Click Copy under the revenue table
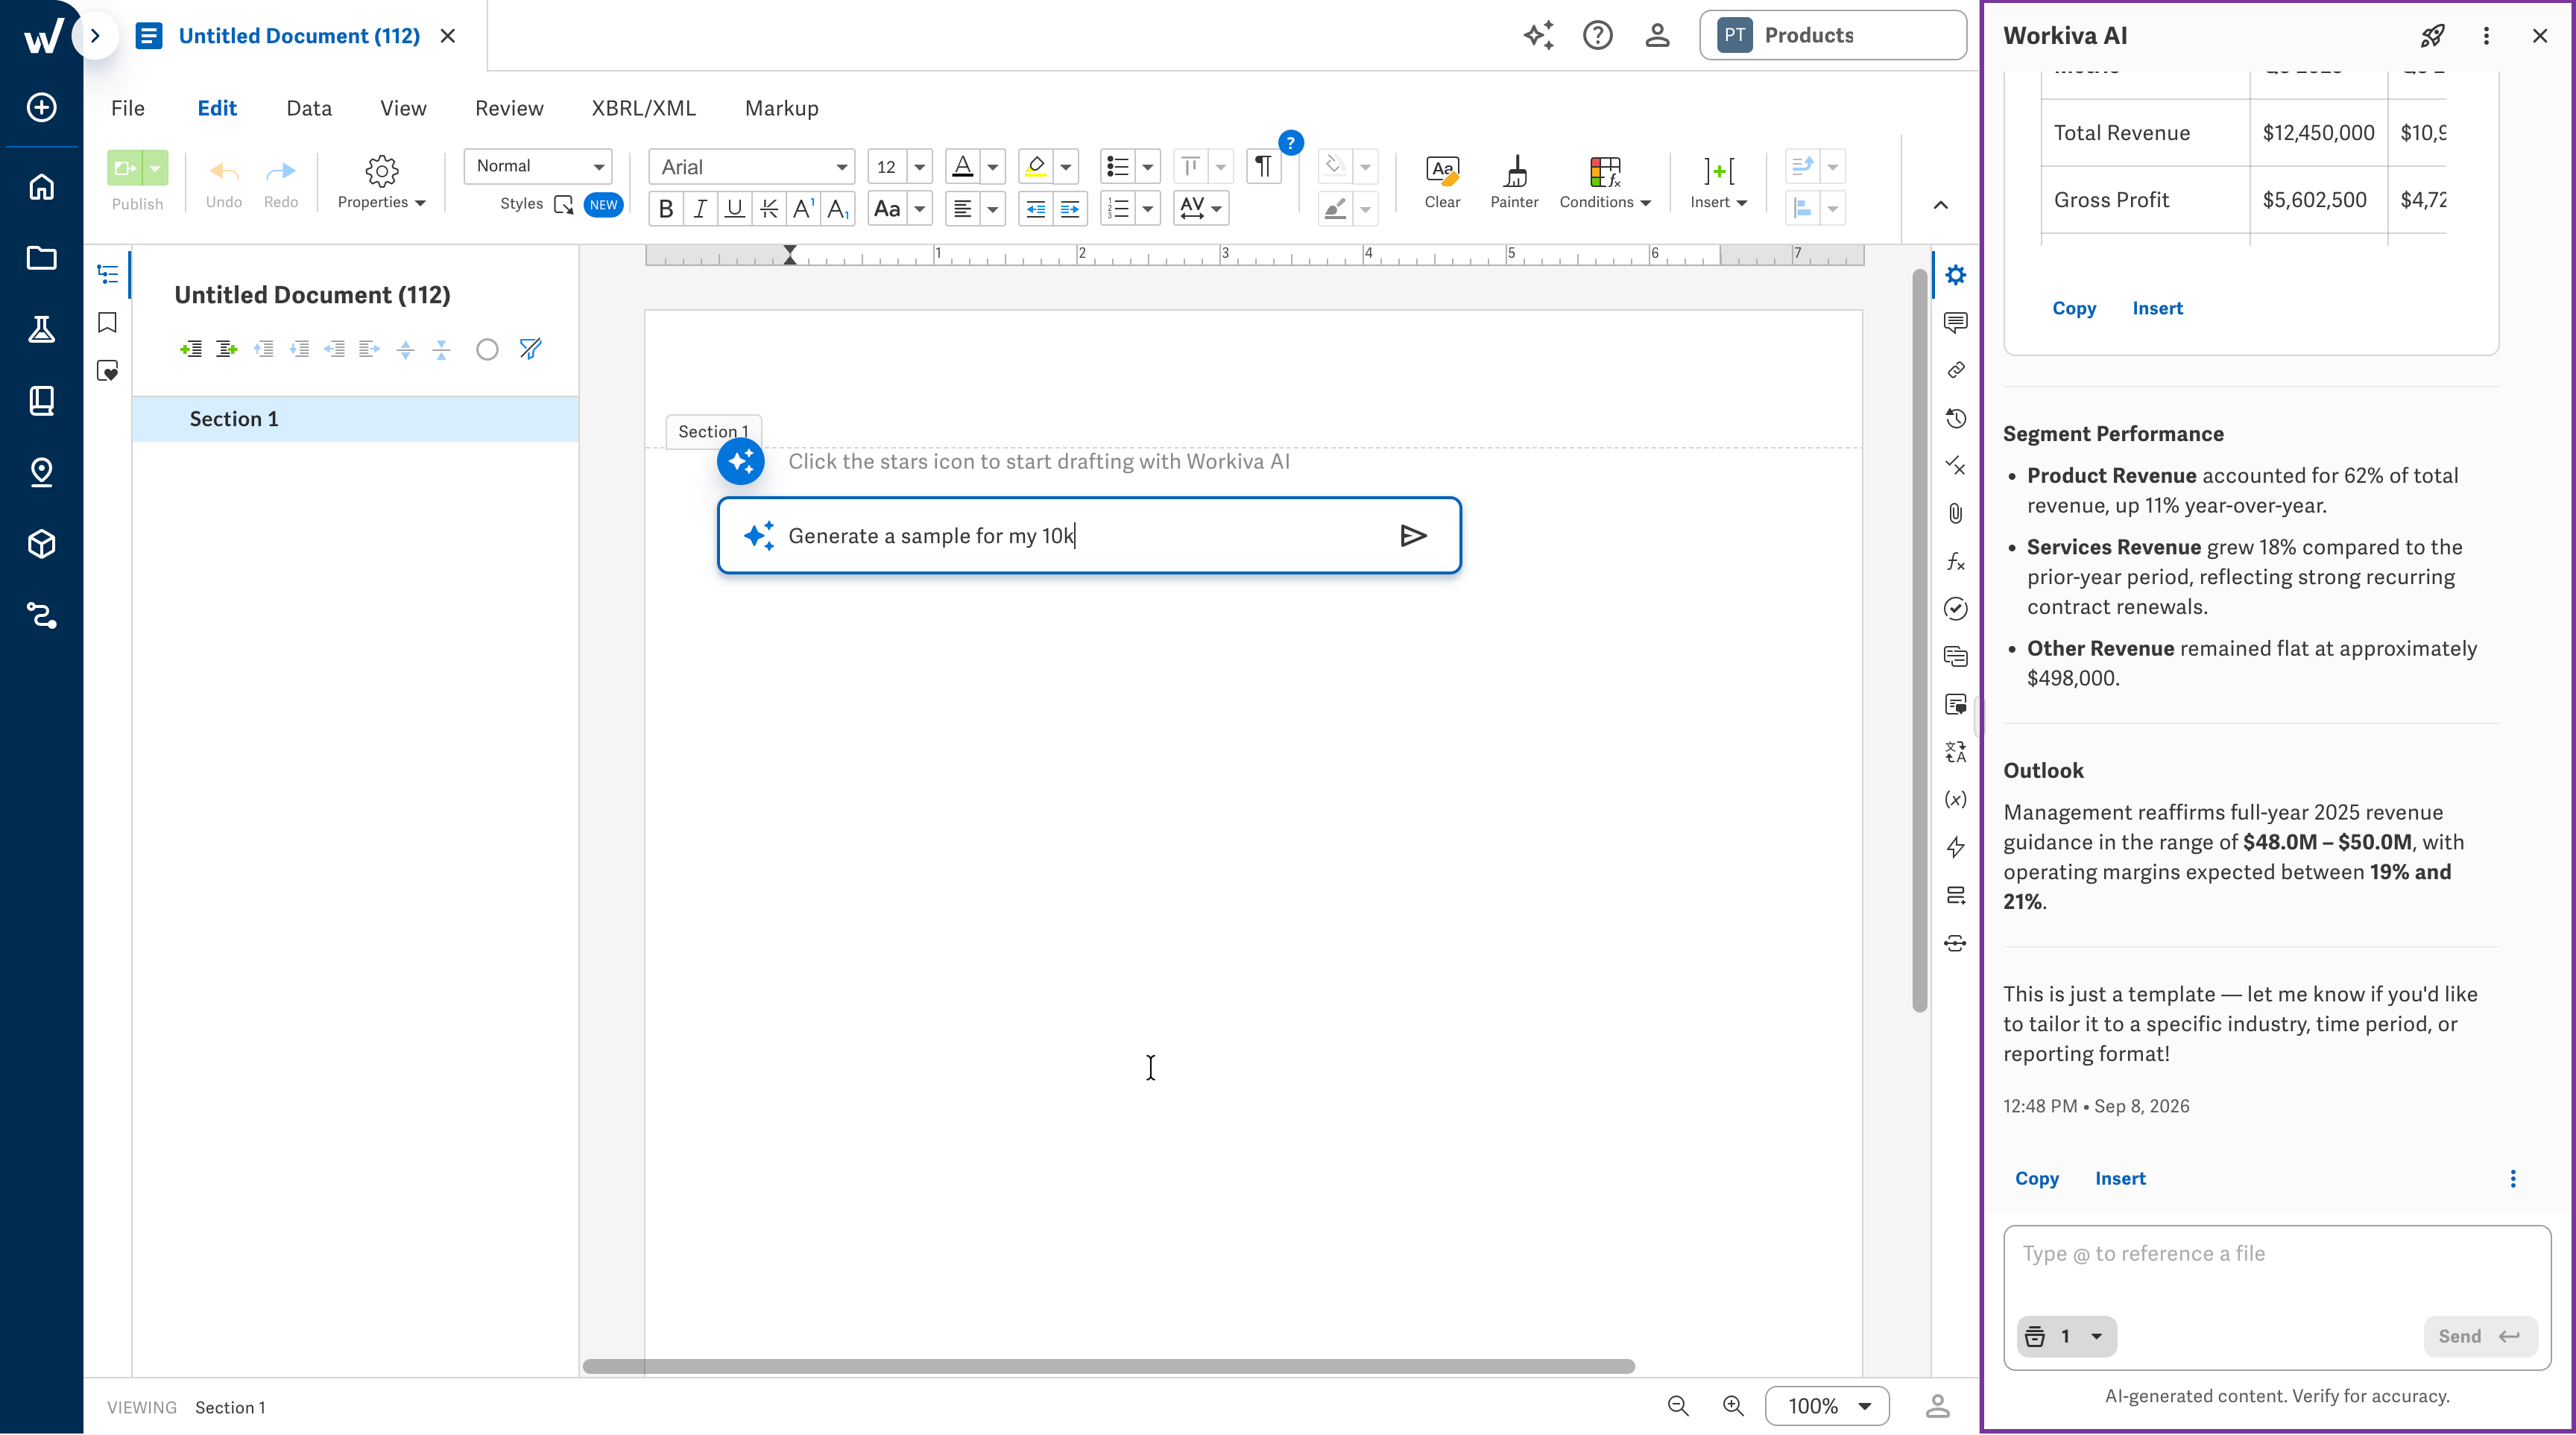 2074,308
